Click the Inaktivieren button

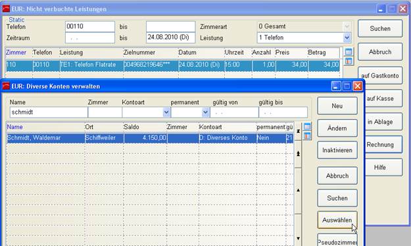(337, 150)
